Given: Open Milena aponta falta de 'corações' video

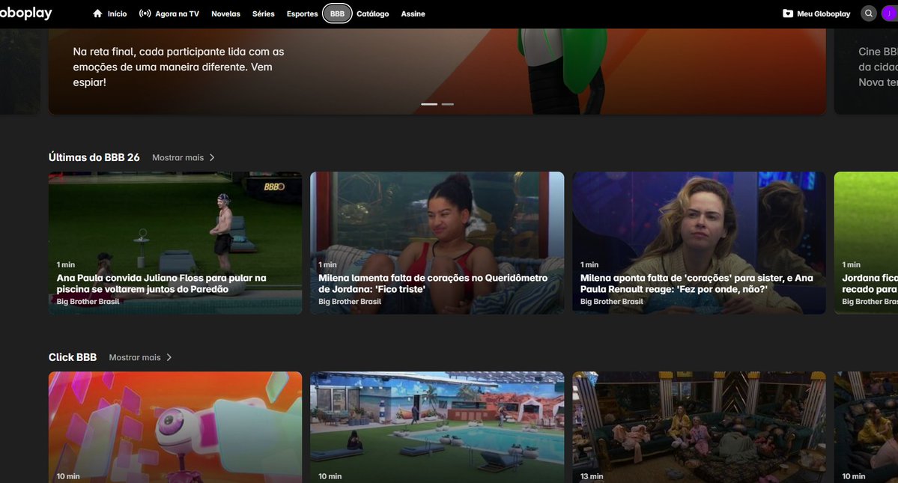Looking at the screenshot, I should [x=699, y=243].
